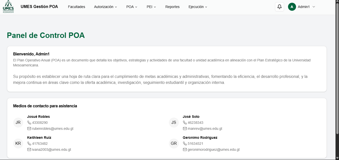
Task: Click mail icon beside geronimorodriguez@umes.edu.gt
Action: (x=185, y=150)
